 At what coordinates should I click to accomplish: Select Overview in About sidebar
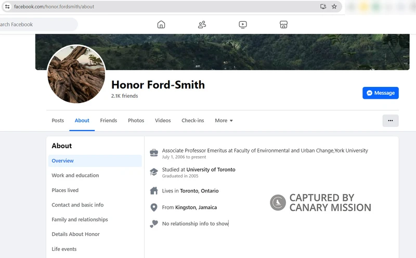[95, 161]
